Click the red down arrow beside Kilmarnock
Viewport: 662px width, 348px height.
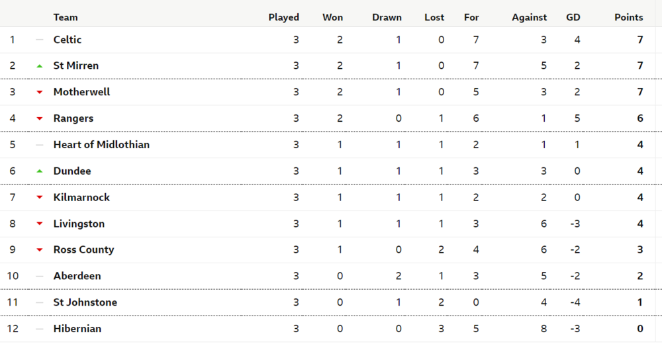click(x=40, y=197)
